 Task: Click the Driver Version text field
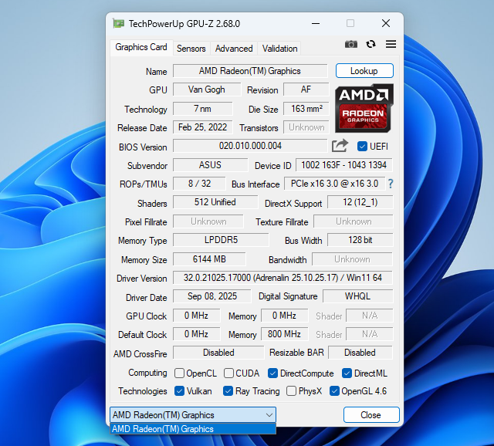click(282, 278)
